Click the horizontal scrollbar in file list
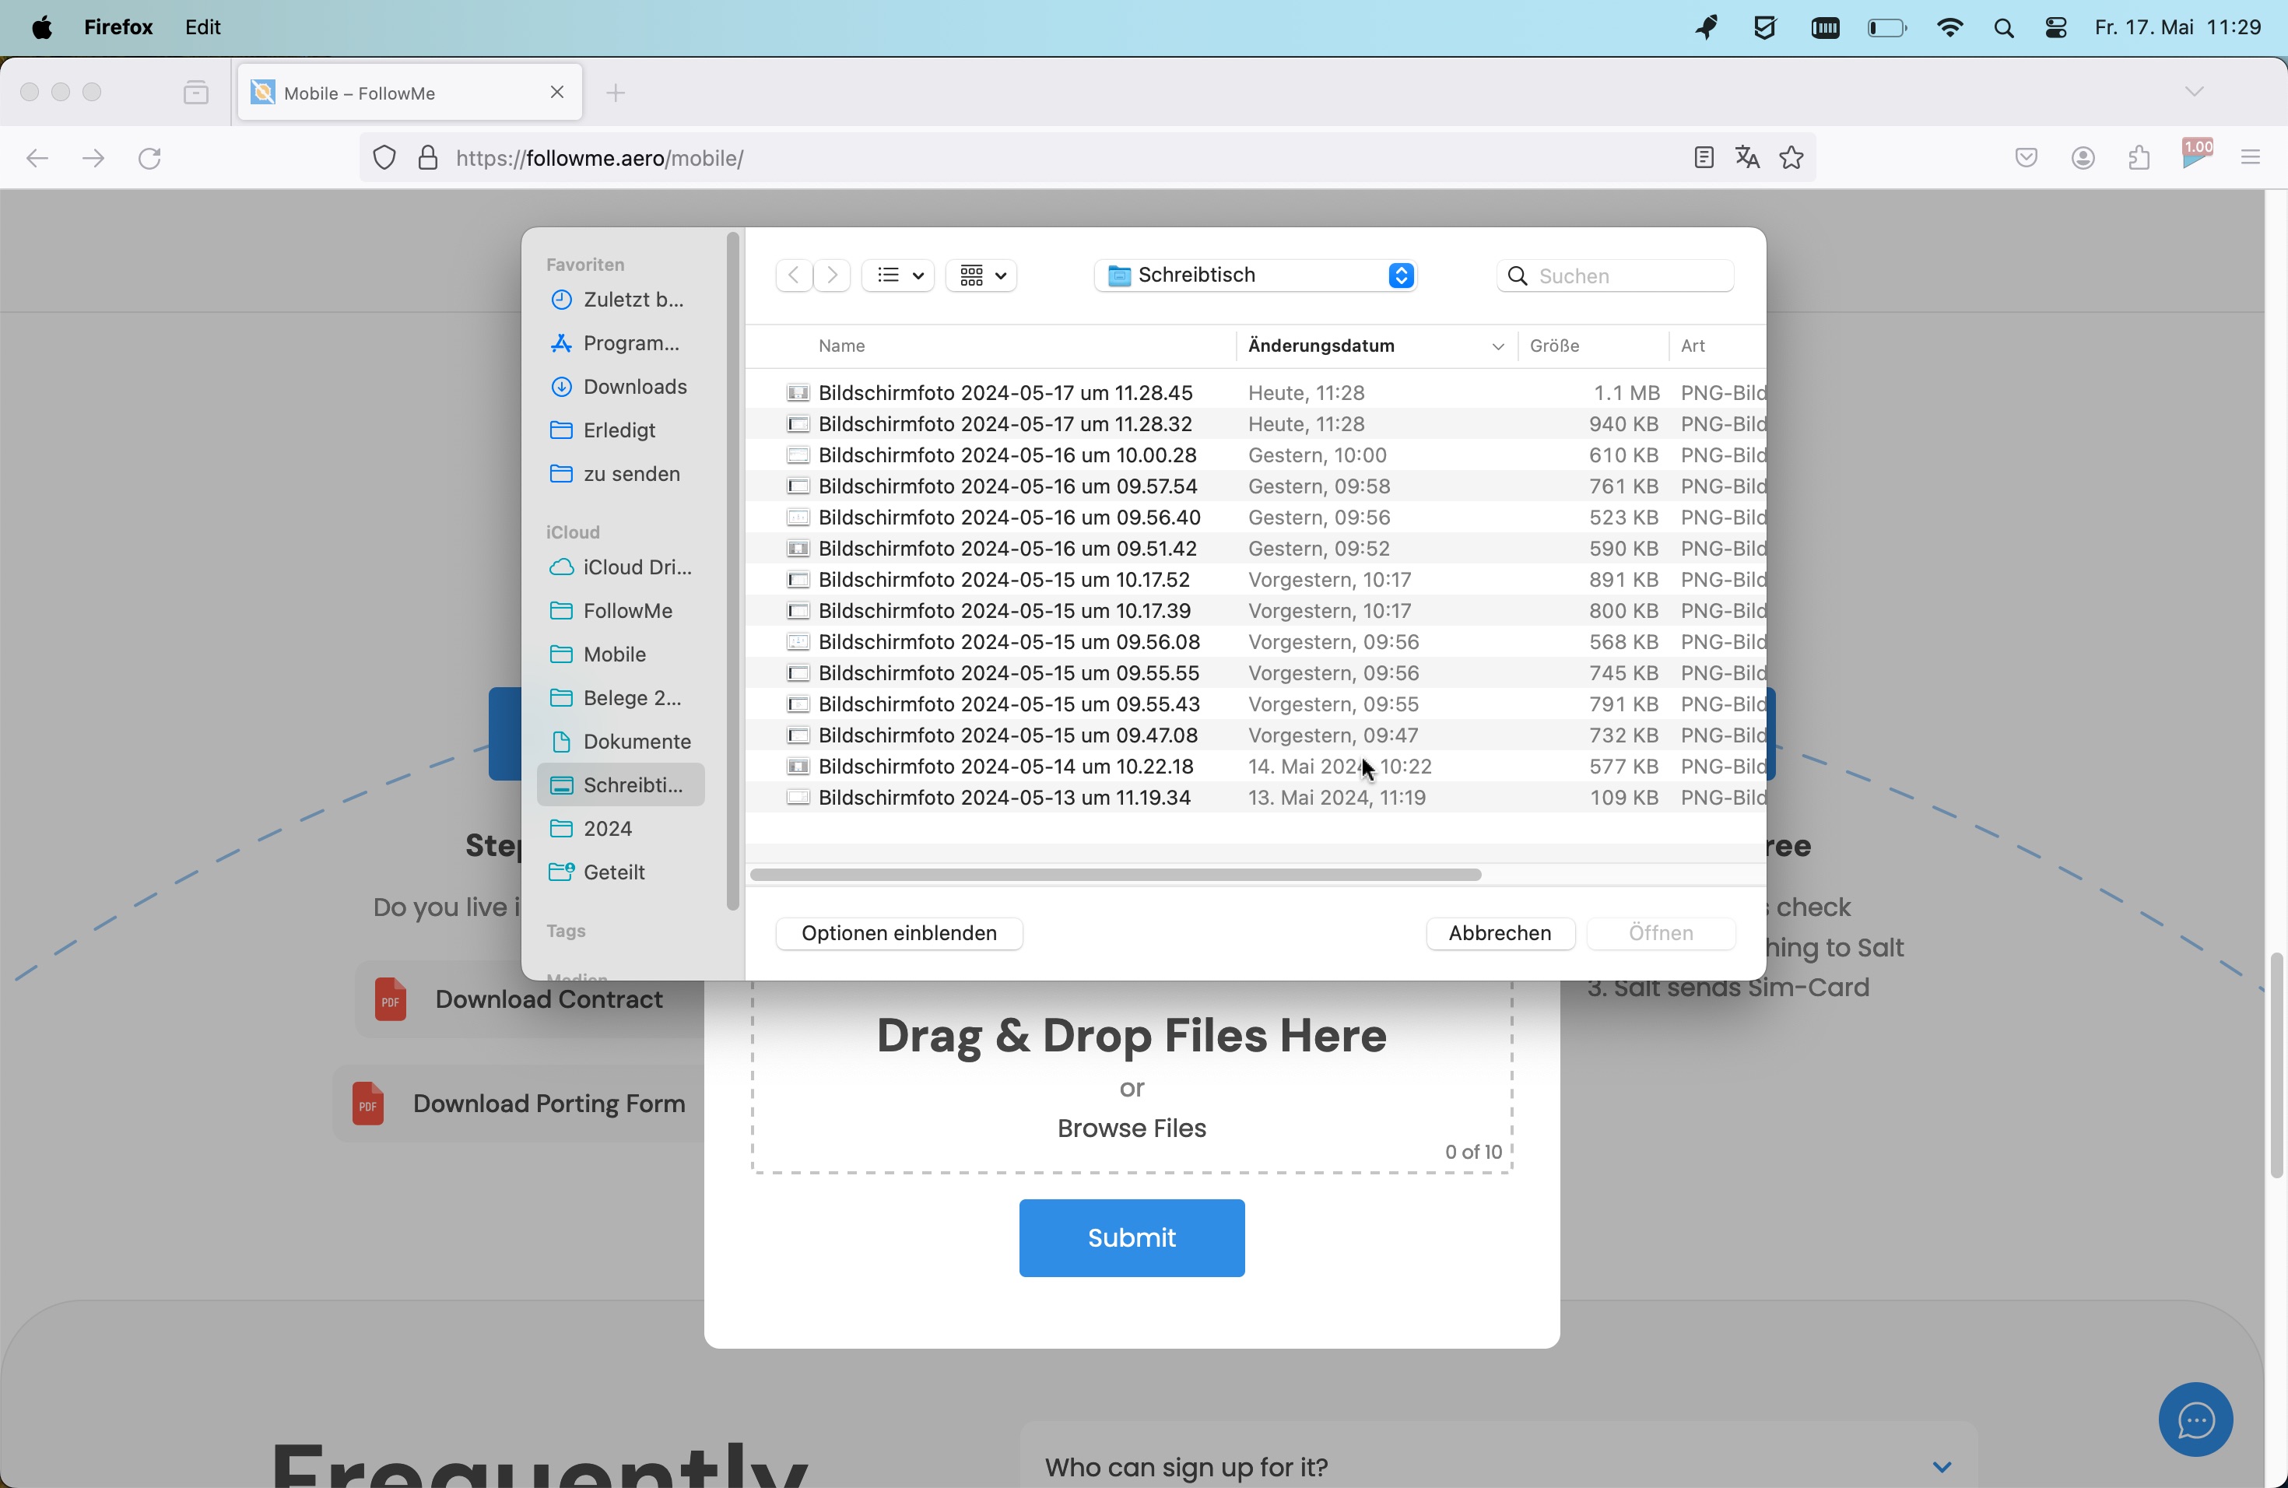The image size is (2288, 1488). [1115, 875]
